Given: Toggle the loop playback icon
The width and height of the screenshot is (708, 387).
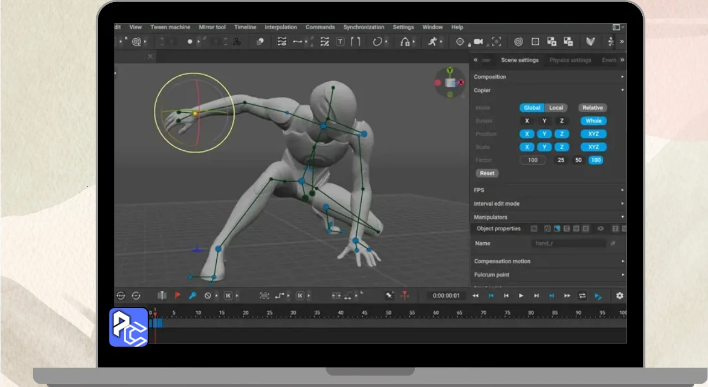Looking at the screenshot, I should pyautogui.click(x=582, y=296).
